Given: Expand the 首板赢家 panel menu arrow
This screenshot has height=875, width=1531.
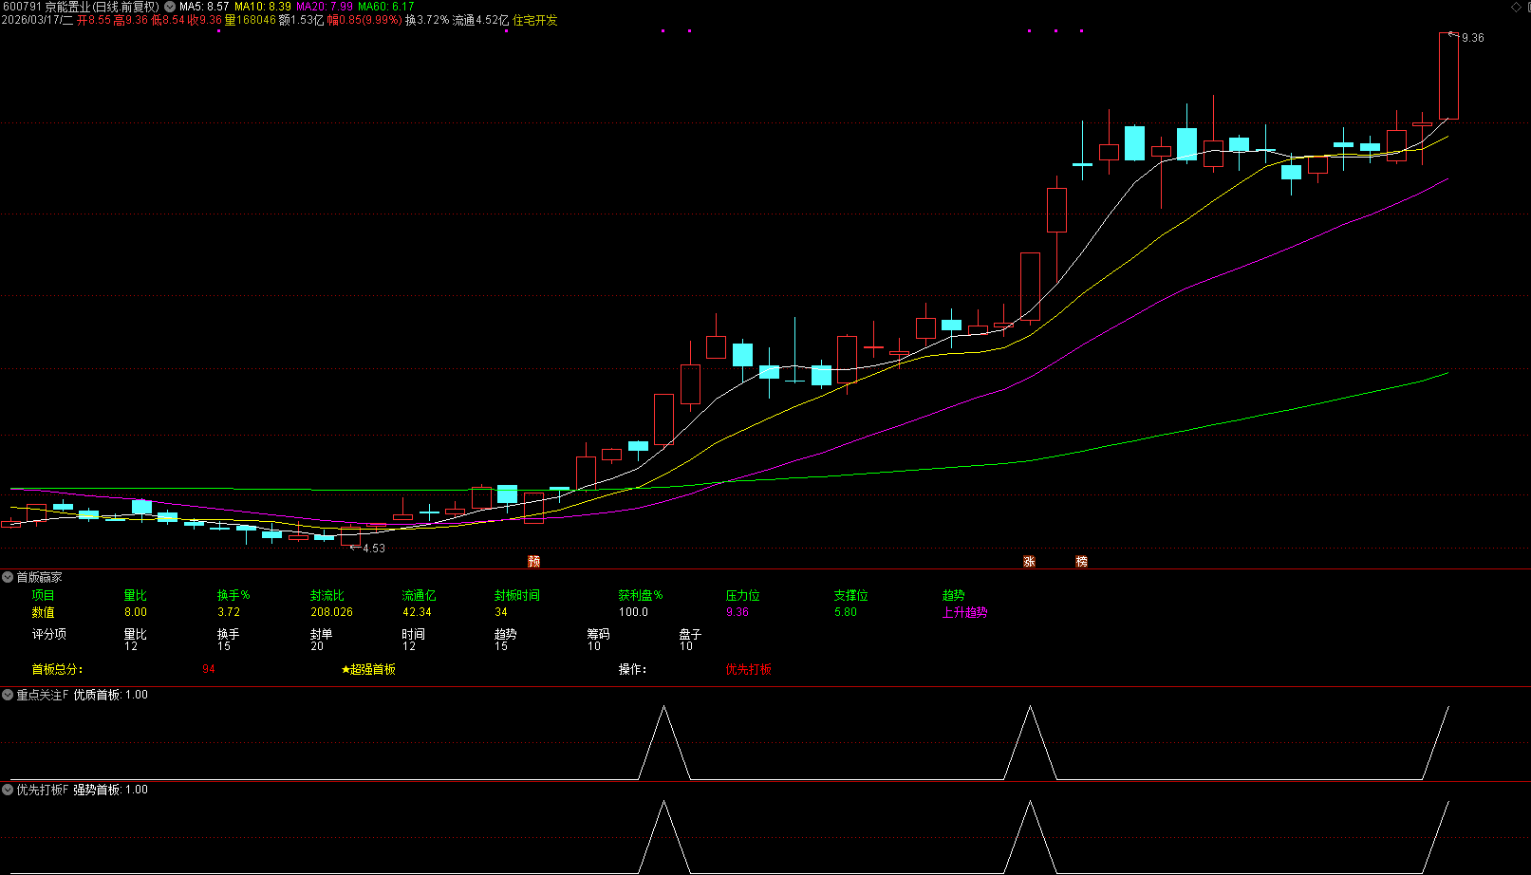Looking at the screenshot, I should pyautogui.click(x=8, y=577).
